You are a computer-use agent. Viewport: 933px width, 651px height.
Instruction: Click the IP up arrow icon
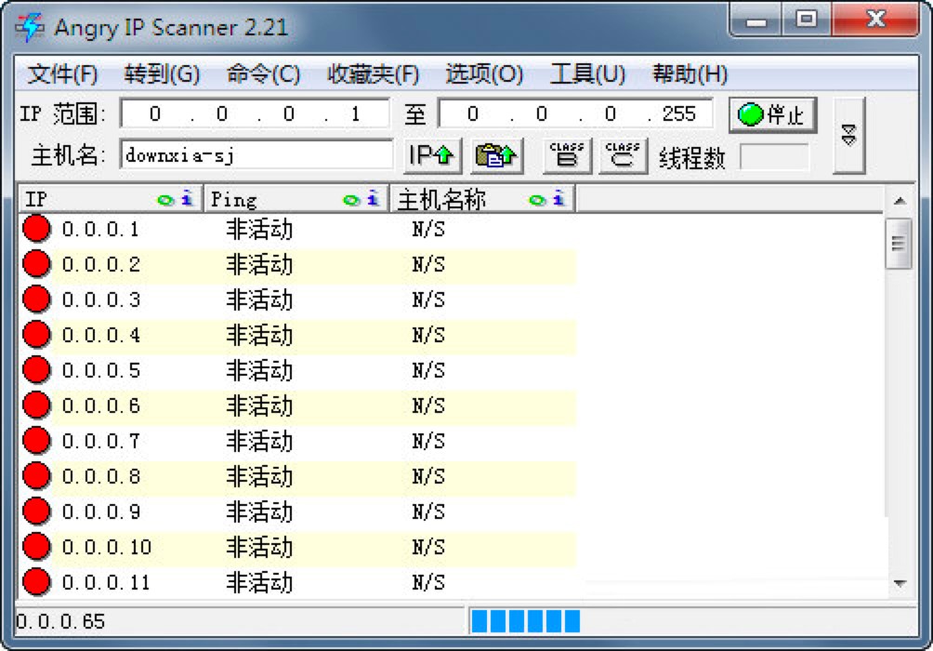tap(432, 154)
